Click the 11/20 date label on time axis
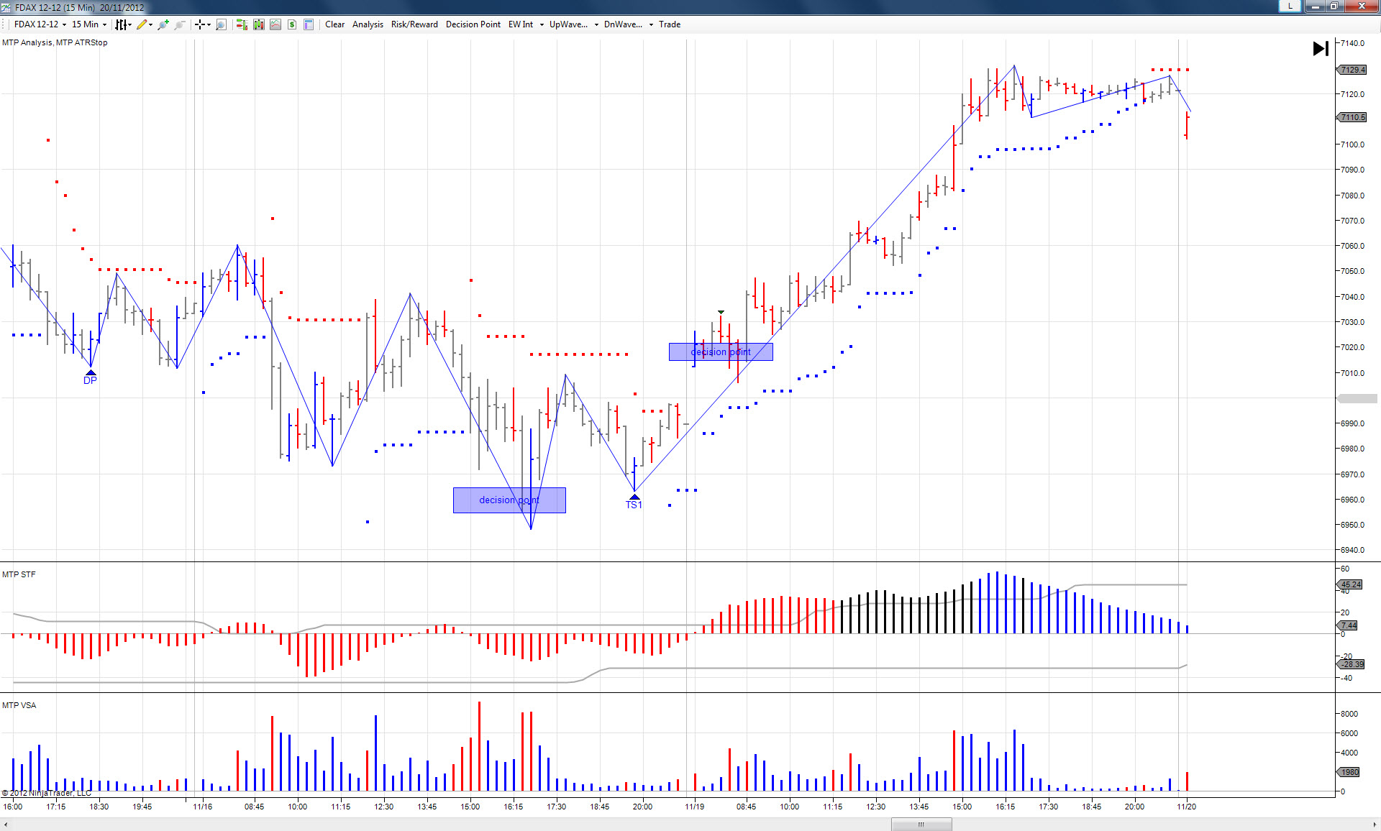Viewport: 1381px width, 831px height. click(x=1186, y=807)
